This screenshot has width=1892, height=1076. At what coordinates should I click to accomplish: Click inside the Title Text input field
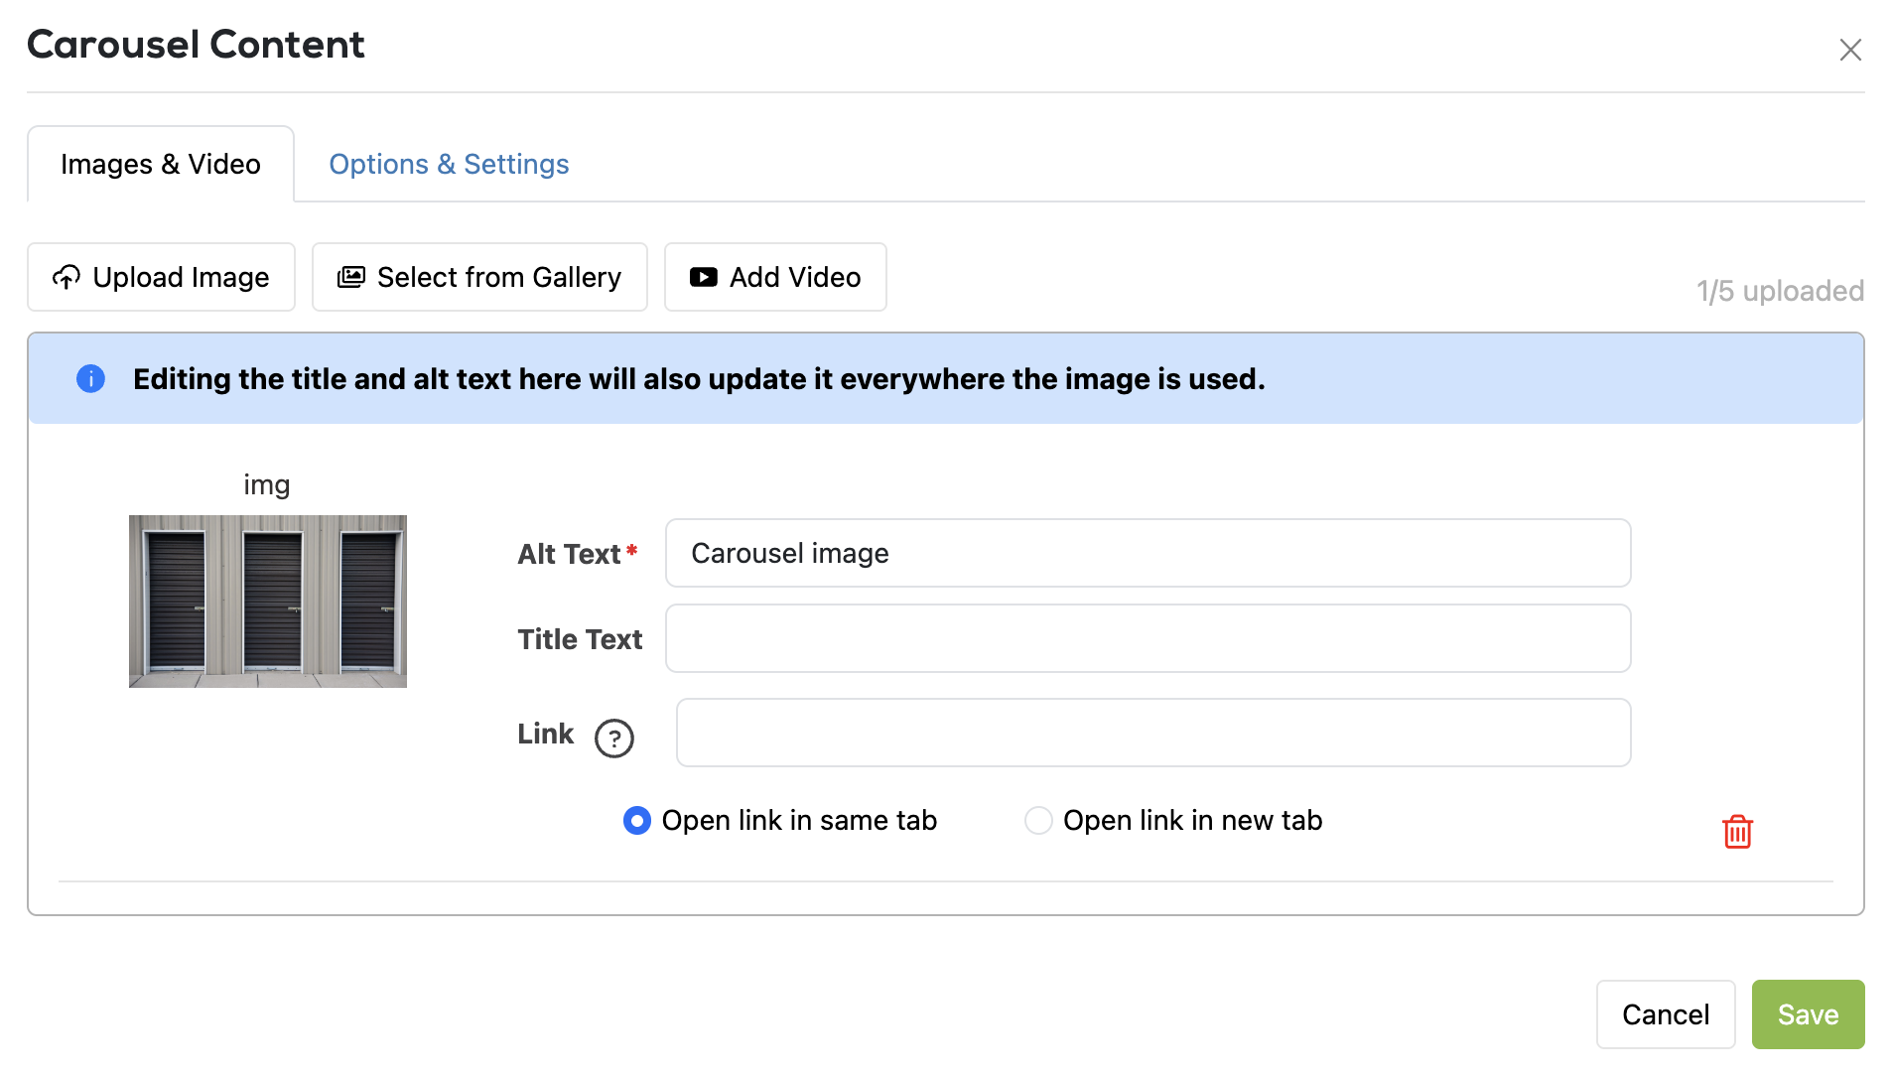pos(1147,638)
